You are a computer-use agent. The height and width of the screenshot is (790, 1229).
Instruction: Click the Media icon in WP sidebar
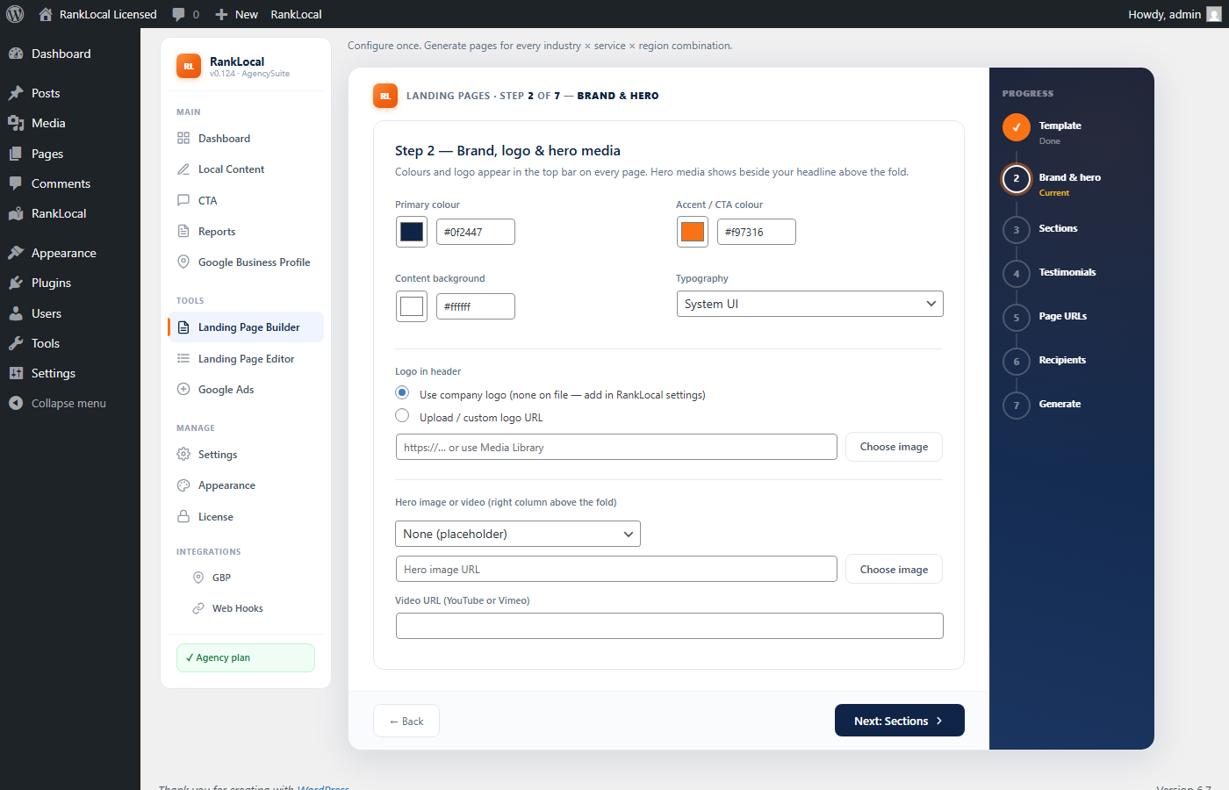pyautogui.click(x=16, y=123)
